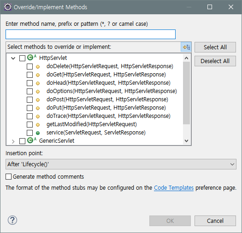Viewport: 242px width, 233px height.
Task: Click the yellow diamond icon beside doDelete
Action: click(x=38, y=67)
